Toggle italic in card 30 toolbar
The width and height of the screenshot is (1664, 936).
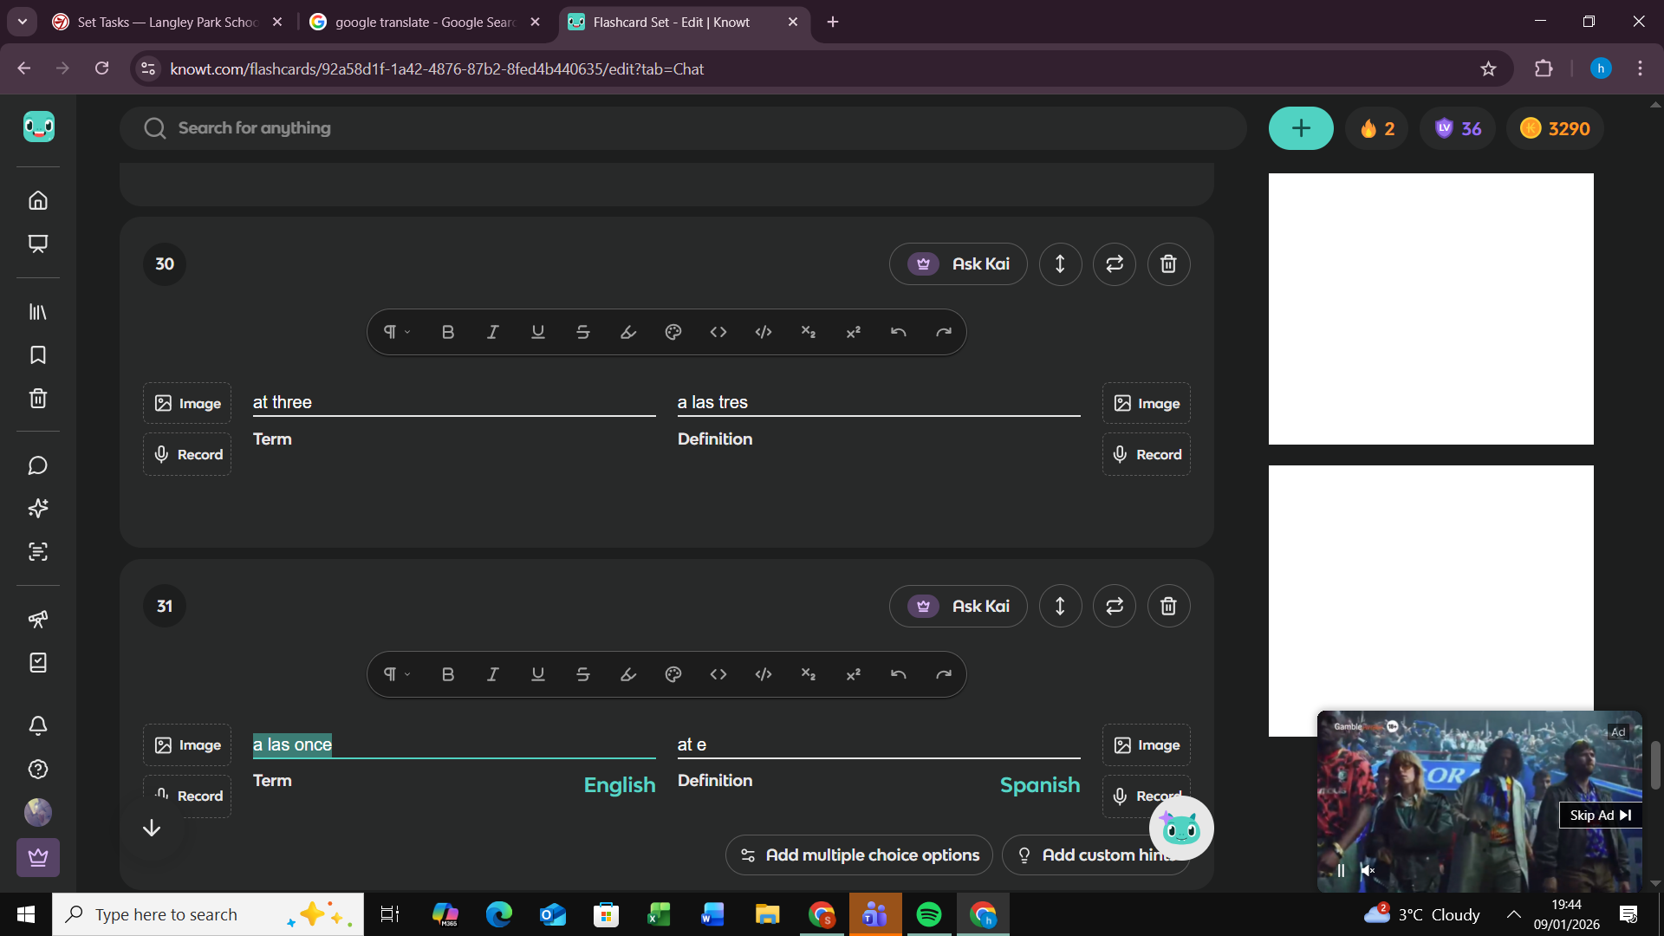pyautogui.click(x=492, y=332)
